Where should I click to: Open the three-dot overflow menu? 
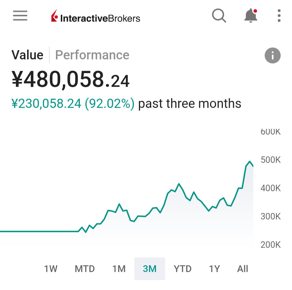(279, 16)
